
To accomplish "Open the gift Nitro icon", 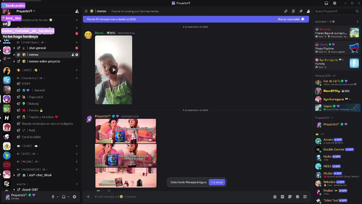I will (x=275, y=197).
